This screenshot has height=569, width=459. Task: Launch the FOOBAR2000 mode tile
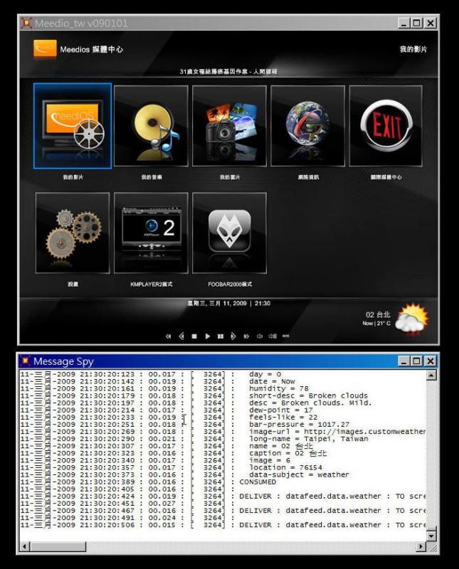(229, 233)
